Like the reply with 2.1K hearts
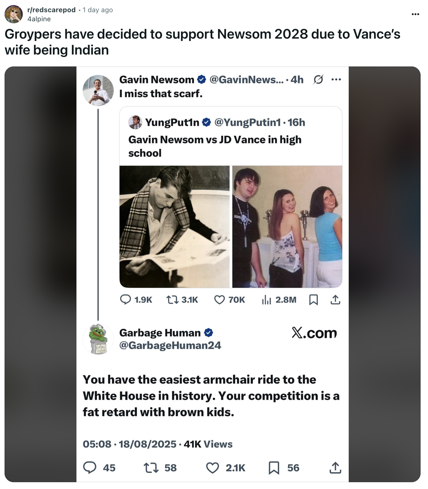 pos(213,468)
